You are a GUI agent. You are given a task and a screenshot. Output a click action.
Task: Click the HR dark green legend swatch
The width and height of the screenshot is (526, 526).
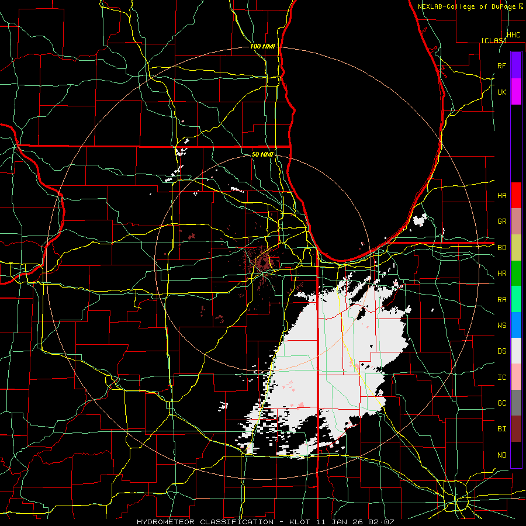(516, 273)
